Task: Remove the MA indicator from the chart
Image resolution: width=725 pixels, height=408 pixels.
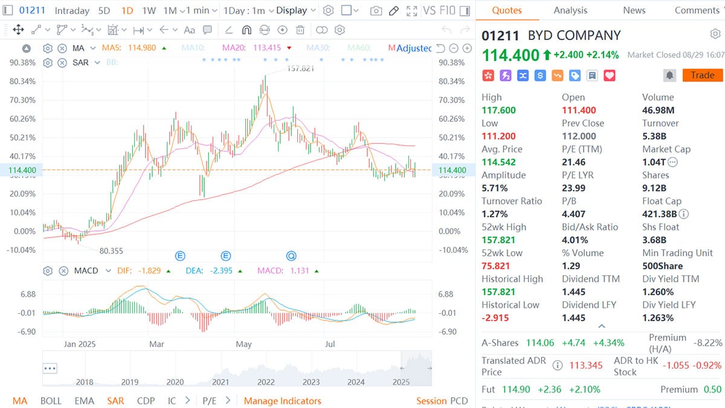Action: click(x=62, y=48)
